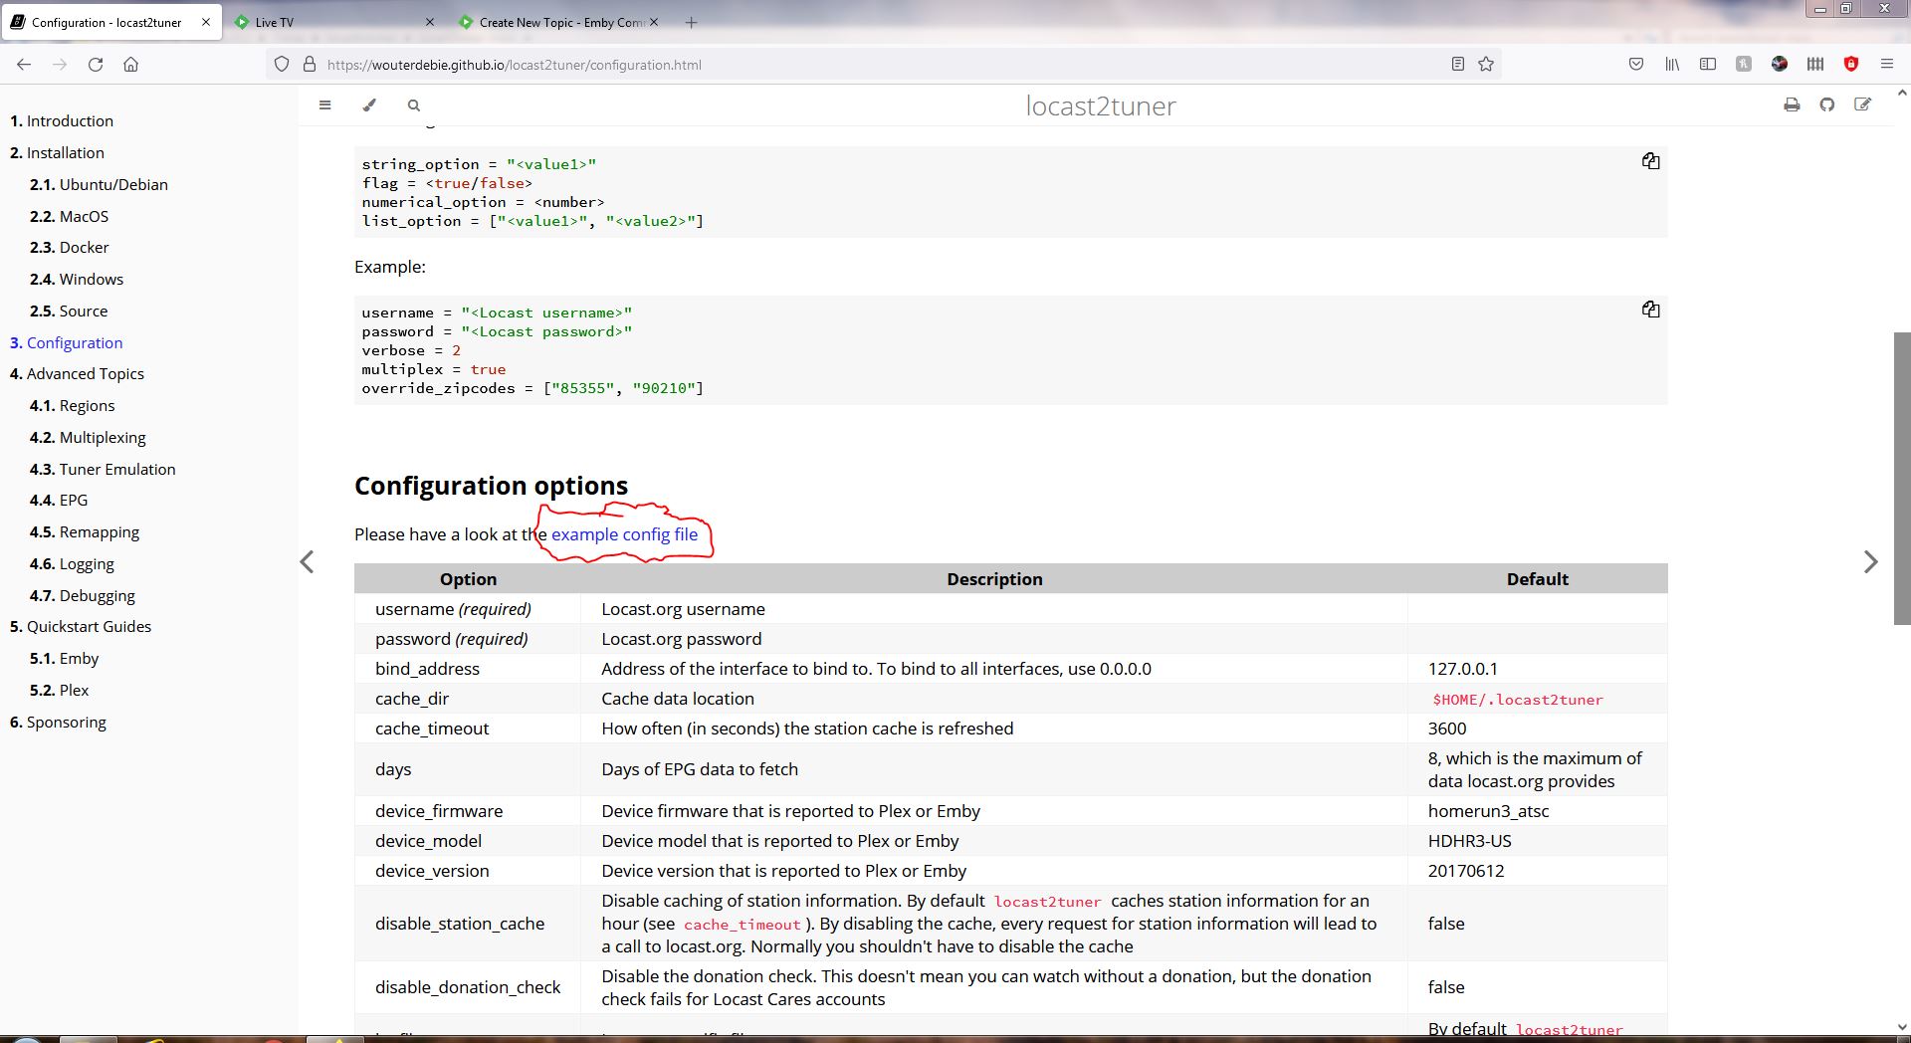Copy the syntax code block to clipboard
This screenshot has height=1043, width=1911.
(x=1650, y=161)
